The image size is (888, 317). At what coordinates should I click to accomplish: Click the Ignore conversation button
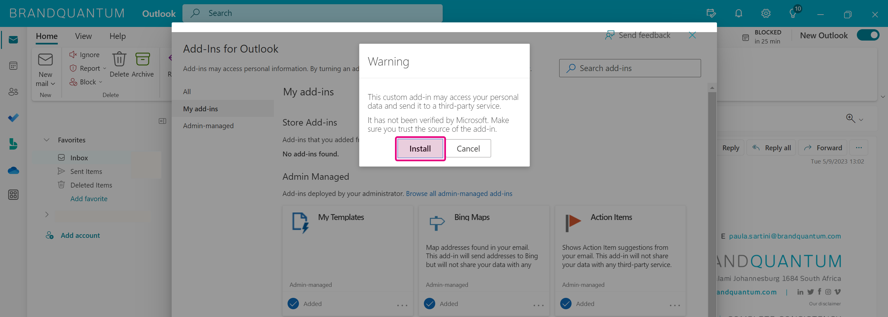84,55
